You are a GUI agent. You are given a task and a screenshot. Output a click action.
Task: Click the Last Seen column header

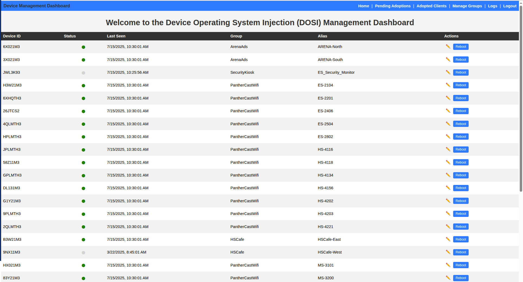tap(116, 36)
